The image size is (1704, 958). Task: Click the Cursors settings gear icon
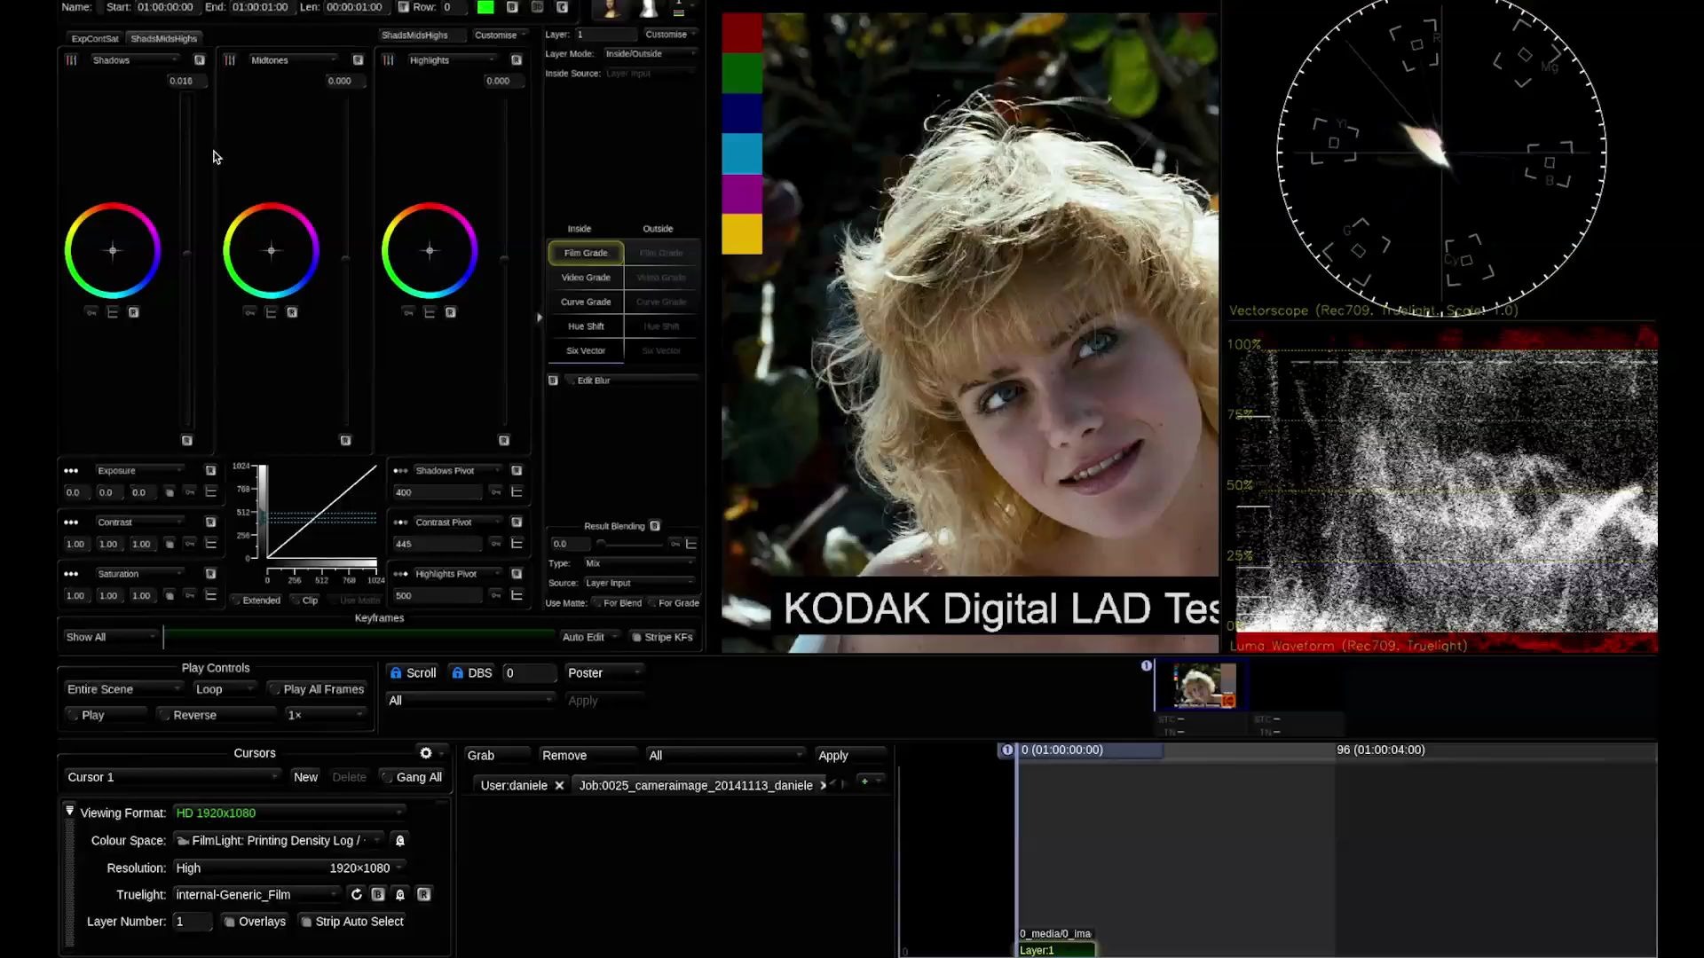coord(426,753)
